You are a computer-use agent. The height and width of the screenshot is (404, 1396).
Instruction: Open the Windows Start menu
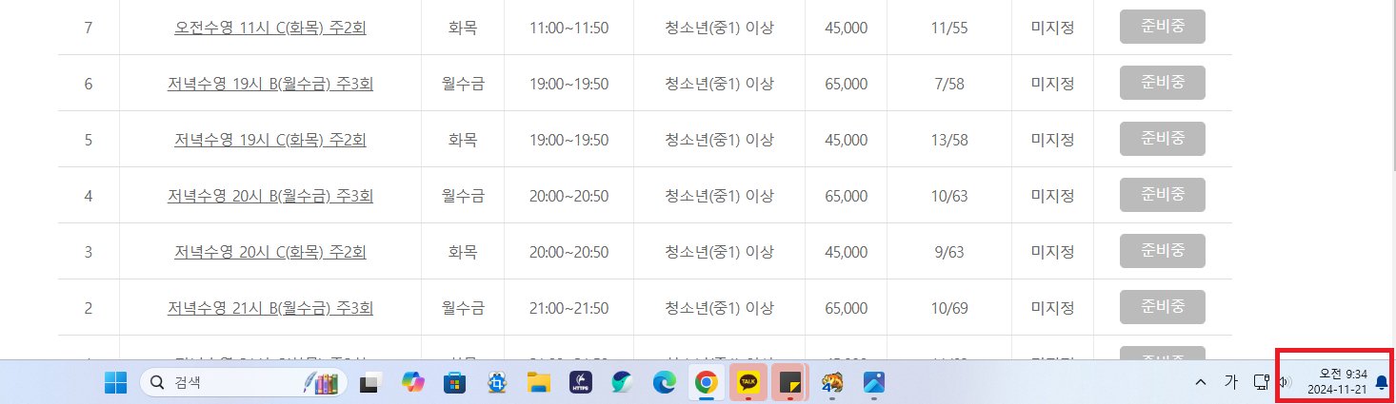click(x=115, y=382)
